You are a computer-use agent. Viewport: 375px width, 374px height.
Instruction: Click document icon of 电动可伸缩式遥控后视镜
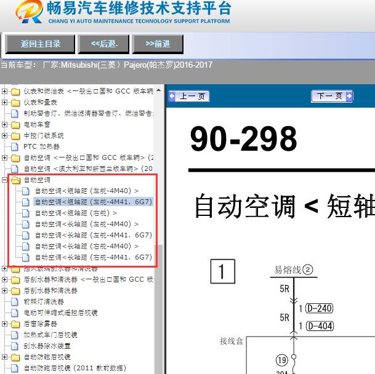[x=15, y=313]
